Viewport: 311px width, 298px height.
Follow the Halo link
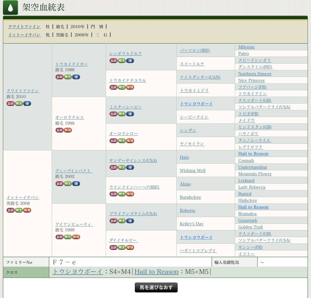click(x=184, y=157)
